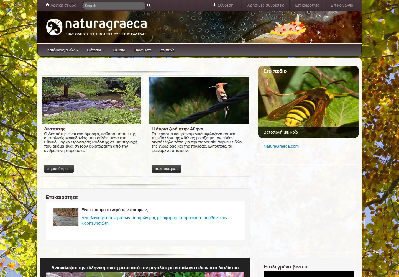Open the Επικαιρότητα top menu item
This screenshot has width=399, height=277.
(x=307, y=5)
